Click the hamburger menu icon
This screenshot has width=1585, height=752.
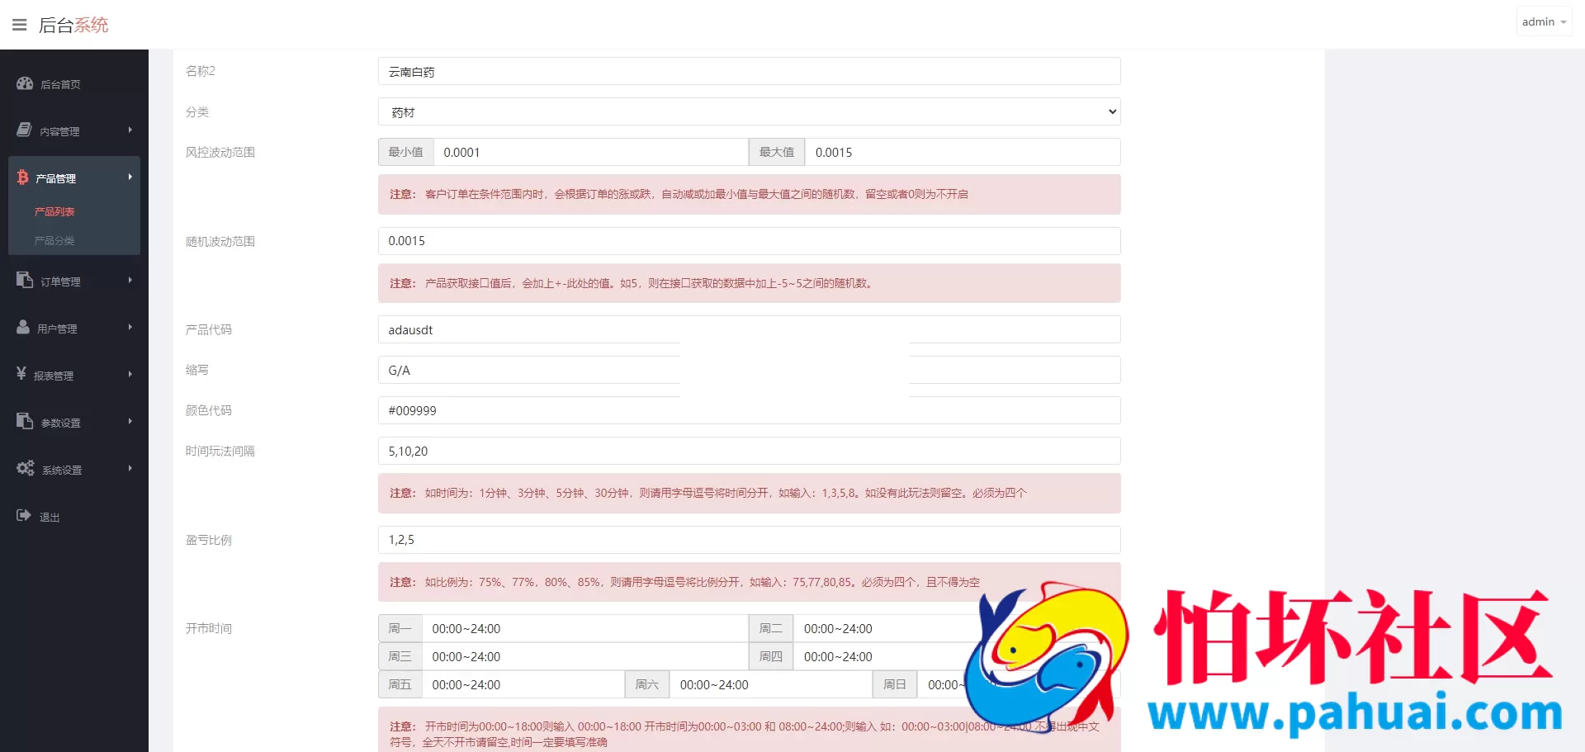[x=20, y=25]
